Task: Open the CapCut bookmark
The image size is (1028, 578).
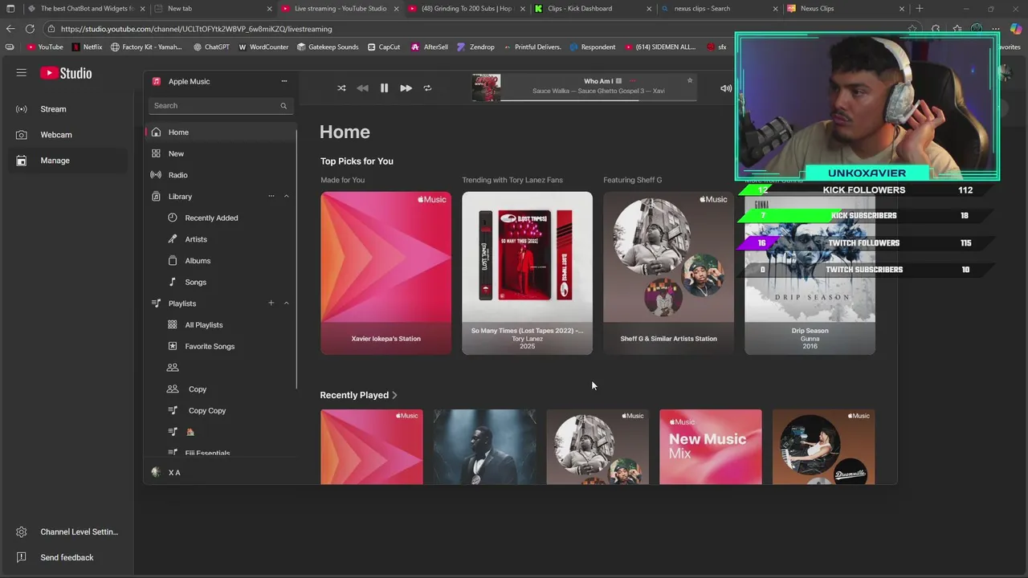Action: coord(384,47)
